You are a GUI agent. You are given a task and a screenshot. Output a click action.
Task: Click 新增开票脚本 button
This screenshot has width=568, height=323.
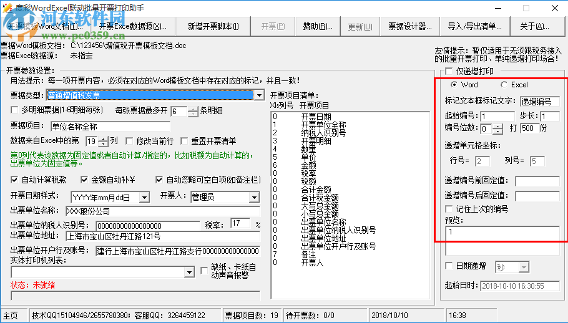coord(213,26)
